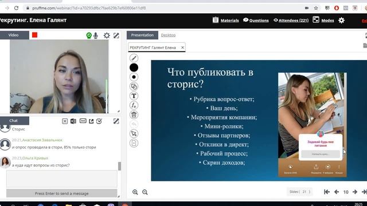Open the Questions section
This screenshot has height=206, width=367.
(x=259, y=21)
